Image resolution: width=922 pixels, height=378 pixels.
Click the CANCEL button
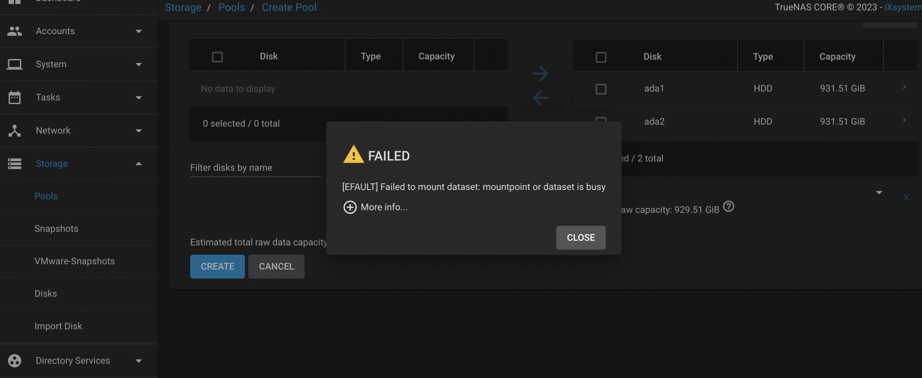point(276,266)
